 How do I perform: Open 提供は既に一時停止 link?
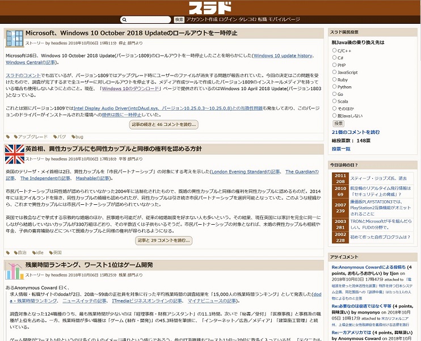point(121,115)
